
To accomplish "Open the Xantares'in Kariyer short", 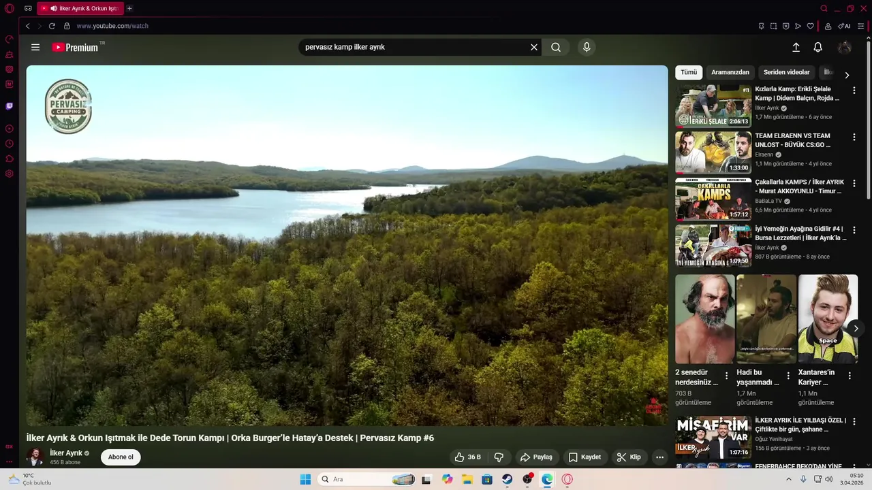I will click(828, 319).
